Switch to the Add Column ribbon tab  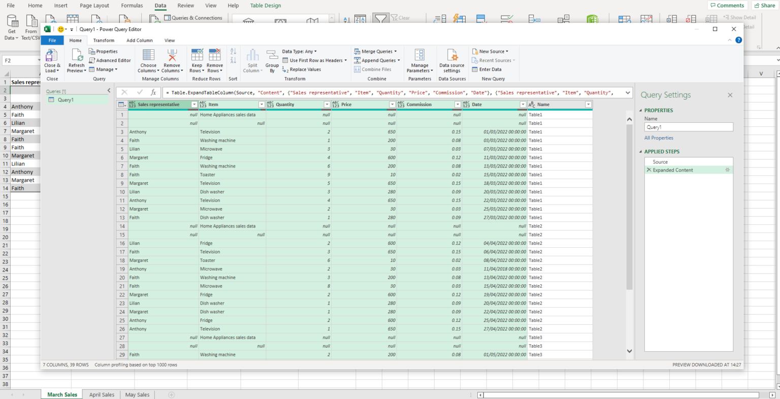coord(140,41)
